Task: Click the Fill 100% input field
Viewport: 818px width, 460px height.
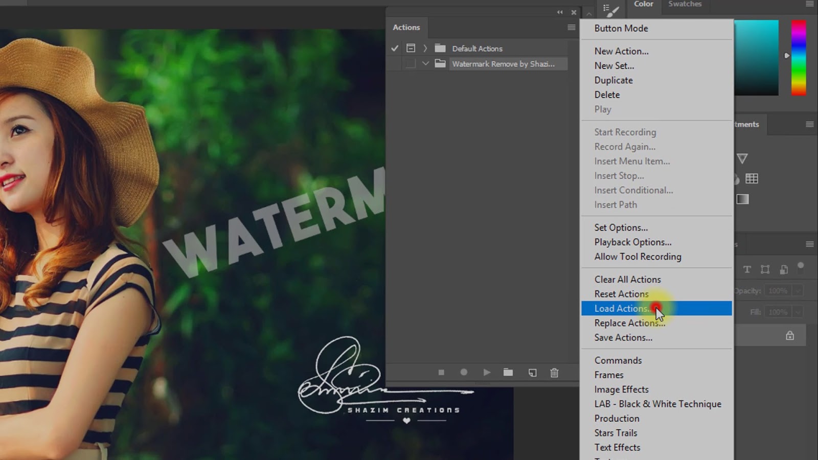Action: click(778, 312)
